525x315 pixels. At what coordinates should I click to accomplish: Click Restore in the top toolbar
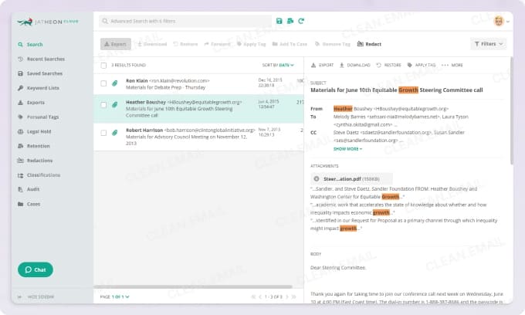(x=185, y=44)
